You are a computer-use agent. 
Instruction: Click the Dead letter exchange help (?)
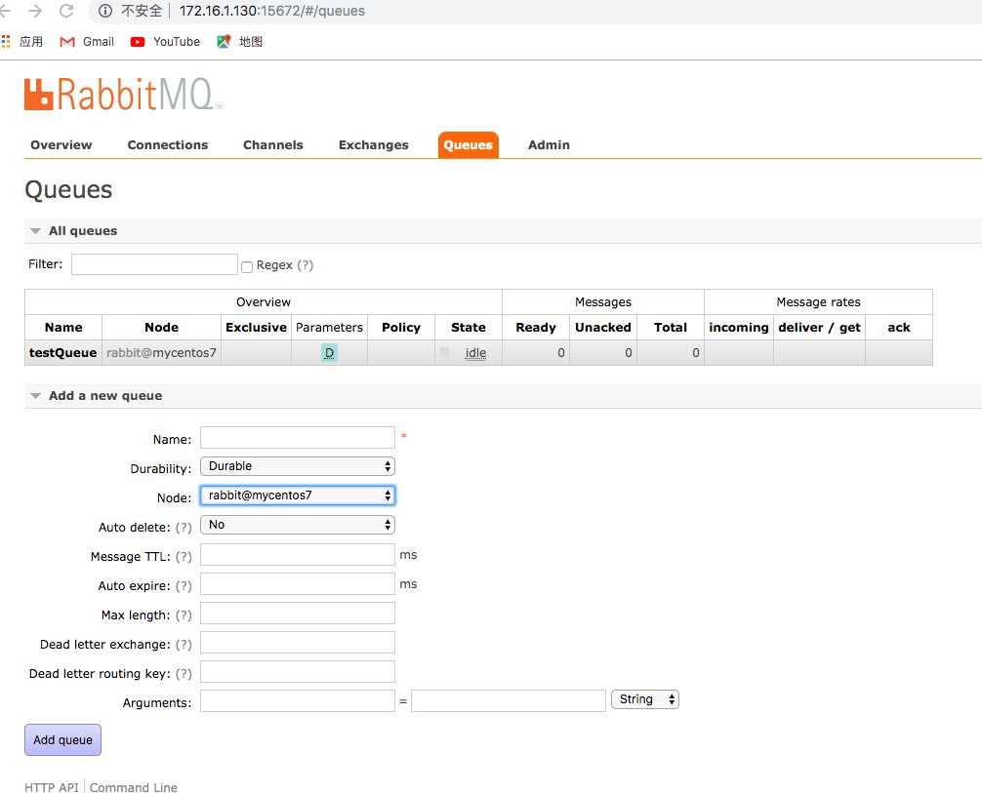point(184,644)
